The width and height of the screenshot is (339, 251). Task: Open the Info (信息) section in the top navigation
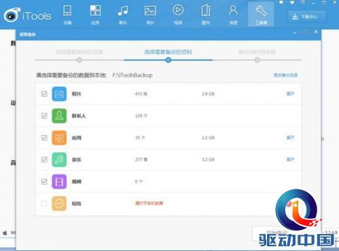[x=233, y=14]
